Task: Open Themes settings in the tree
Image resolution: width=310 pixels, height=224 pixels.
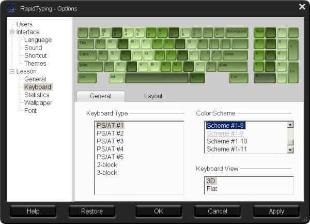Action: tap(35, 63)
